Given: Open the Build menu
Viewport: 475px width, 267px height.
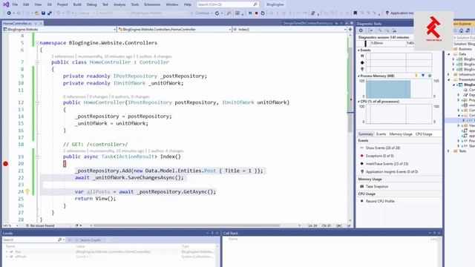Looking at the screenshot, I should coord(77,4).
